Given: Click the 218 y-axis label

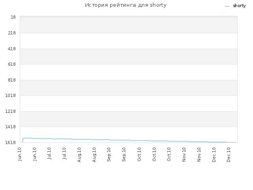Looking at the screenshot, I should pyautogui.click(x=12, y=33).
